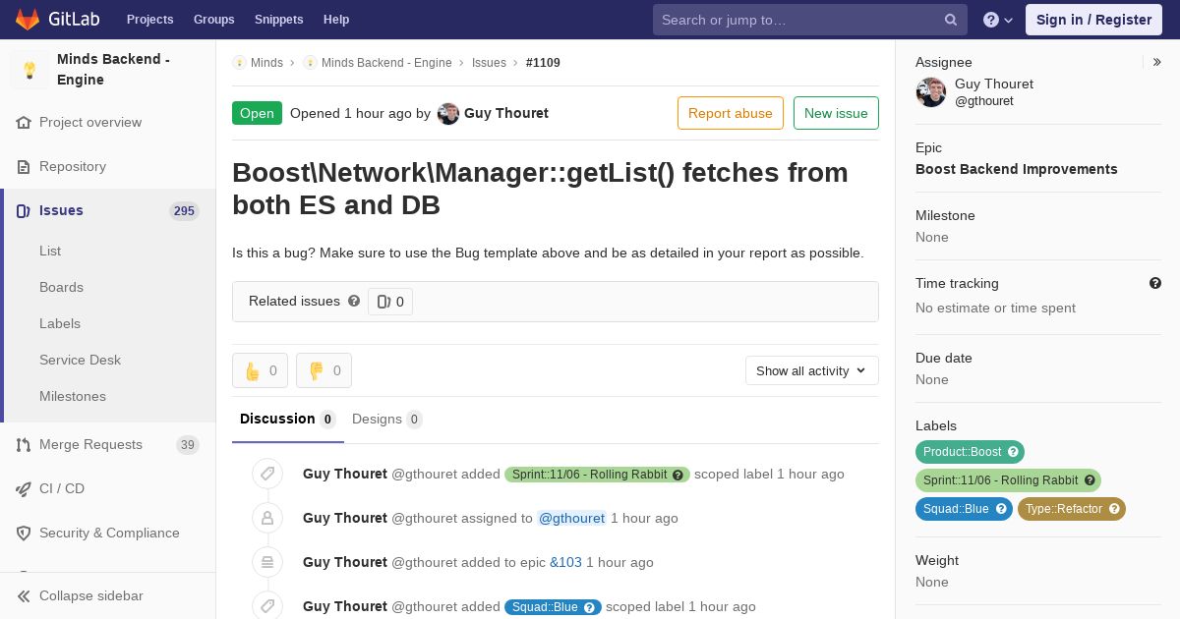The image size is (1180, 619).
Task: Click the CI / CD rocket icon
Action: tap(24, 488)
